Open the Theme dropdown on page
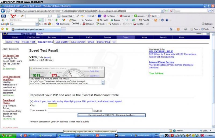The height and width of the screenshot is (138, 215). tap(208, 34)
